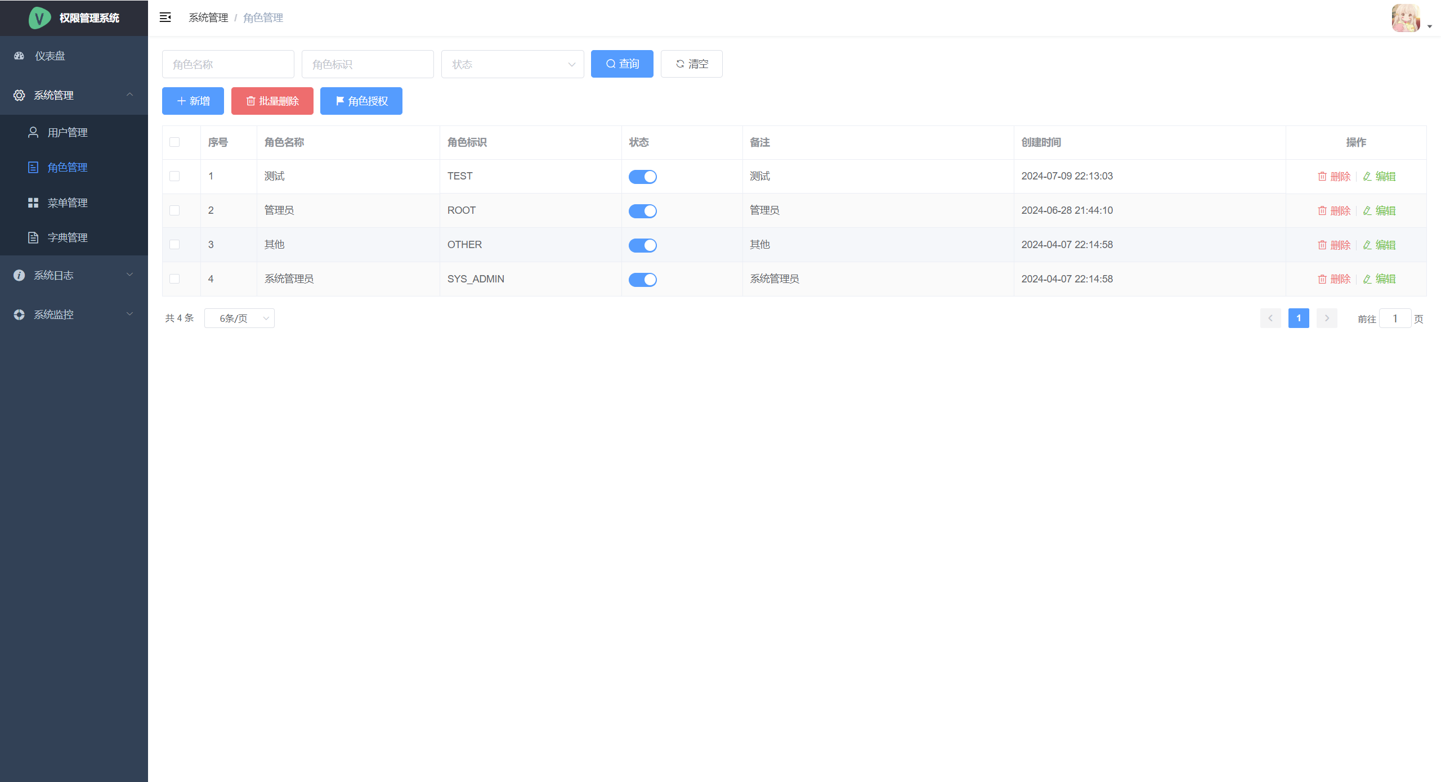1441x782 pixels.
Task: Click the 仪表盘 dashboard icon
Action: [x=19, y=56]
